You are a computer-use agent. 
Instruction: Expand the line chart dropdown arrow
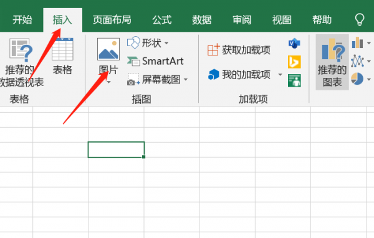(x=369, y=61)
